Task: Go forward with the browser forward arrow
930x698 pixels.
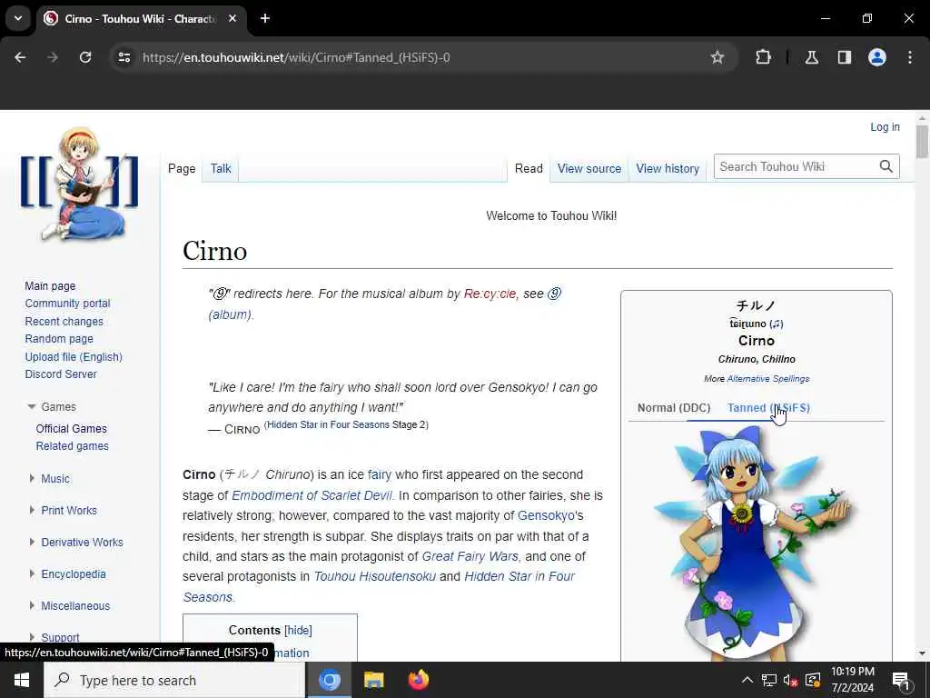Action: (x=53, y=57)
